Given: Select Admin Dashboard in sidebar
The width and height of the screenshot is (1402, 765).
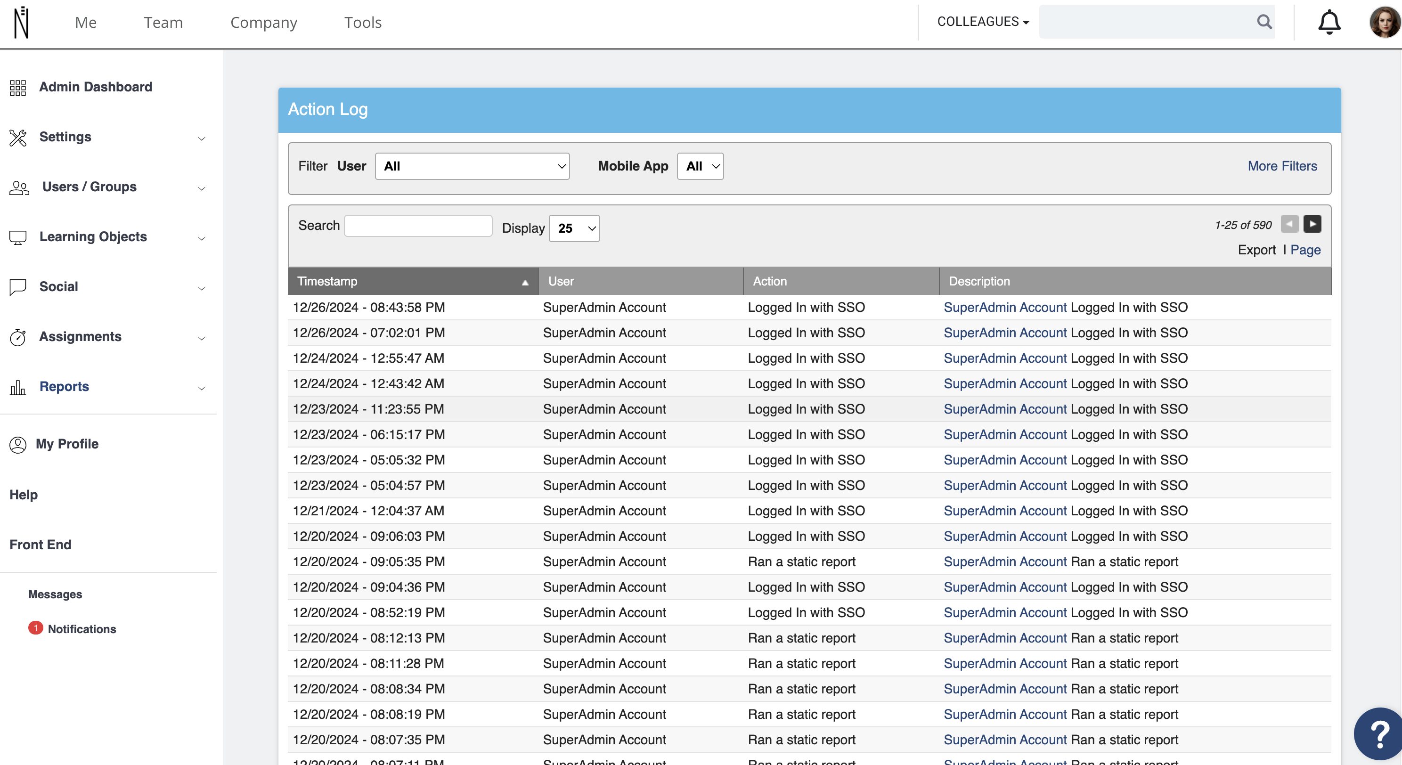Looking at the screenshot, I should pos(95,87).
